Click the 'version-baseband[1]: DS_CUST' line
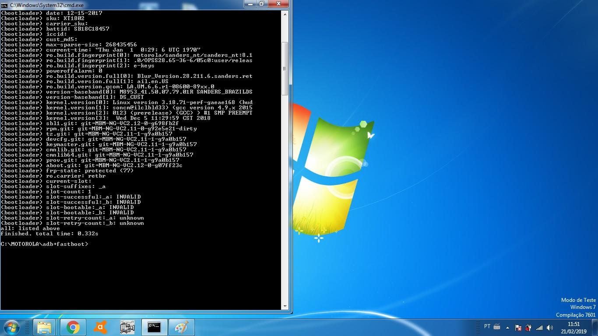Image resolution: width=598 pixels, height=336 pixels. pyautogui.click(x=72, y=97)
